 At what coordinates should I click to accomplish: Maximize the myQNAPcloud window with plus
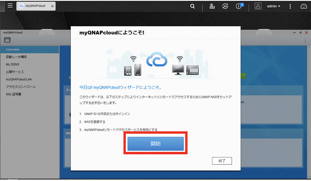point(300,32)
